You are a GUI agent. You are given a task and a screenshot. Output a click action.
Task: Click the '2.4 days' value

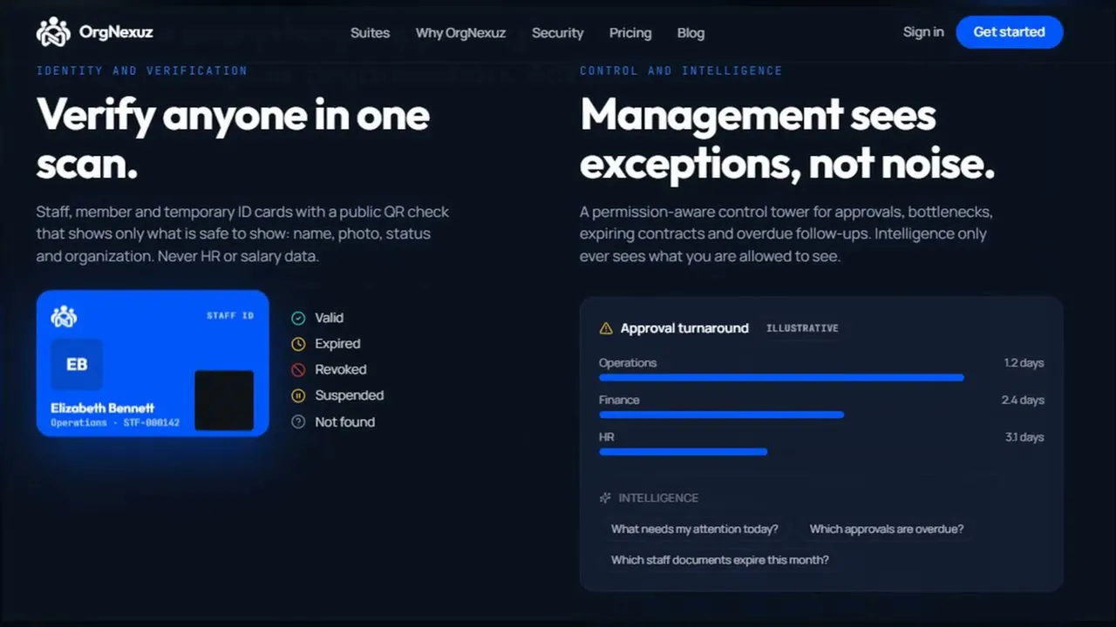pyautogui.click(x=1023, y=401)
